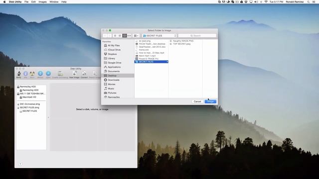The height and width of the screenshot is (179, 319).
Task: Select Movies in the dialog sidebar
Action: pos(112,84)
